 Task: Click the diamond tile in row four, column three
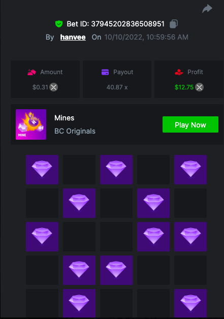116,270
